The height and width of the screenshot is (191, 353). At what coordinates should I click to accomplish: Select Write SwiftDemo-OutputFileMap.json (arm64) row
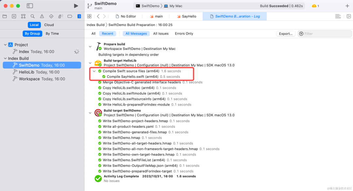(149, 166)
